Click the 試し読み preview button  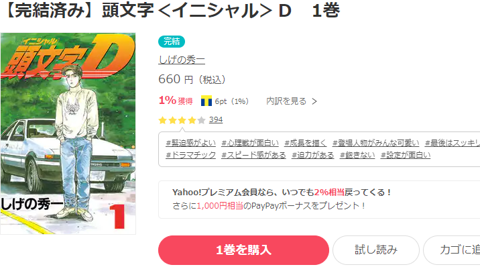click(376, 250)
